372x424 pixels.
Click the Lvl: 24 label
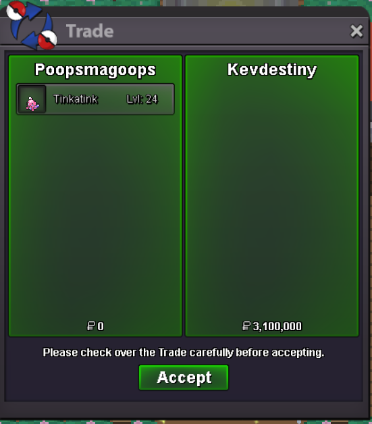[x=142, y=99]
